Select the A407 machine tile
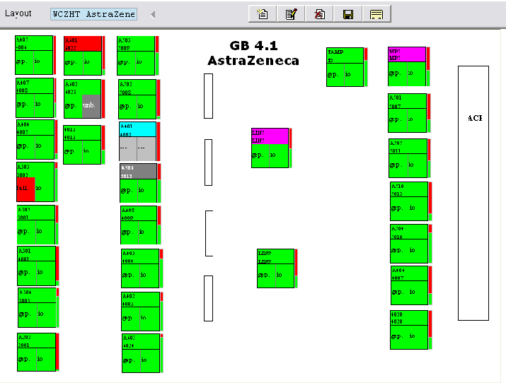This screenshot has width=506, height=385. 35,97
